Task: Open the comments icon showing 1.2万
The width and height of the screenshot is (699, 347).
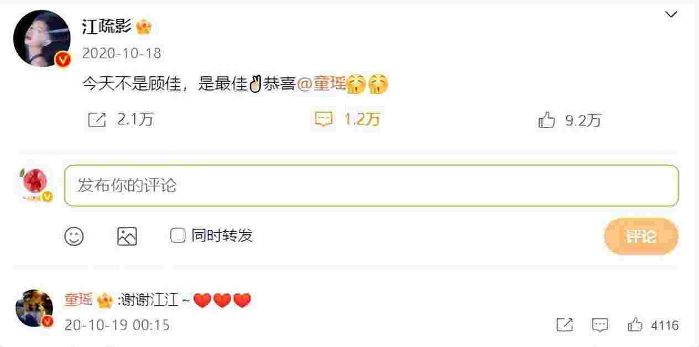Action: pos(324,119)
